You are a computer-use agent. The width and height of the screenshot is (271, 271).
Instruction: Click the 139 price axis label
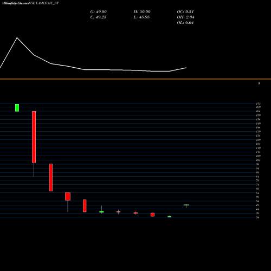click(x=259, y=132)
